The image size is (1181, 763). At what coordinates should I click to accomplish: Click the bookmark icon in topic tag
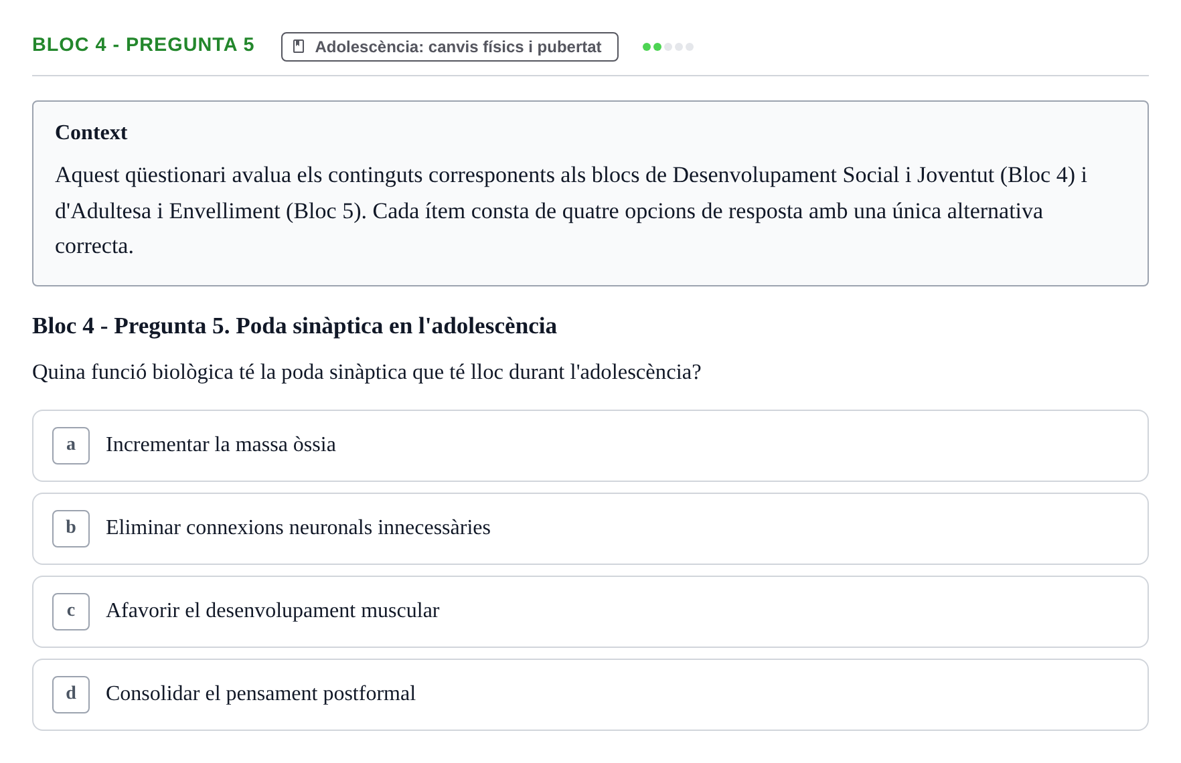coord(299,46)
